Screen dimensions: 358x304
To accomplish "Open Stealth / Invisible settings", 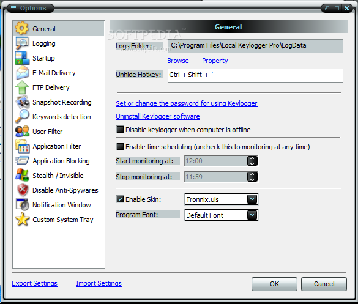I will point(59,176).
